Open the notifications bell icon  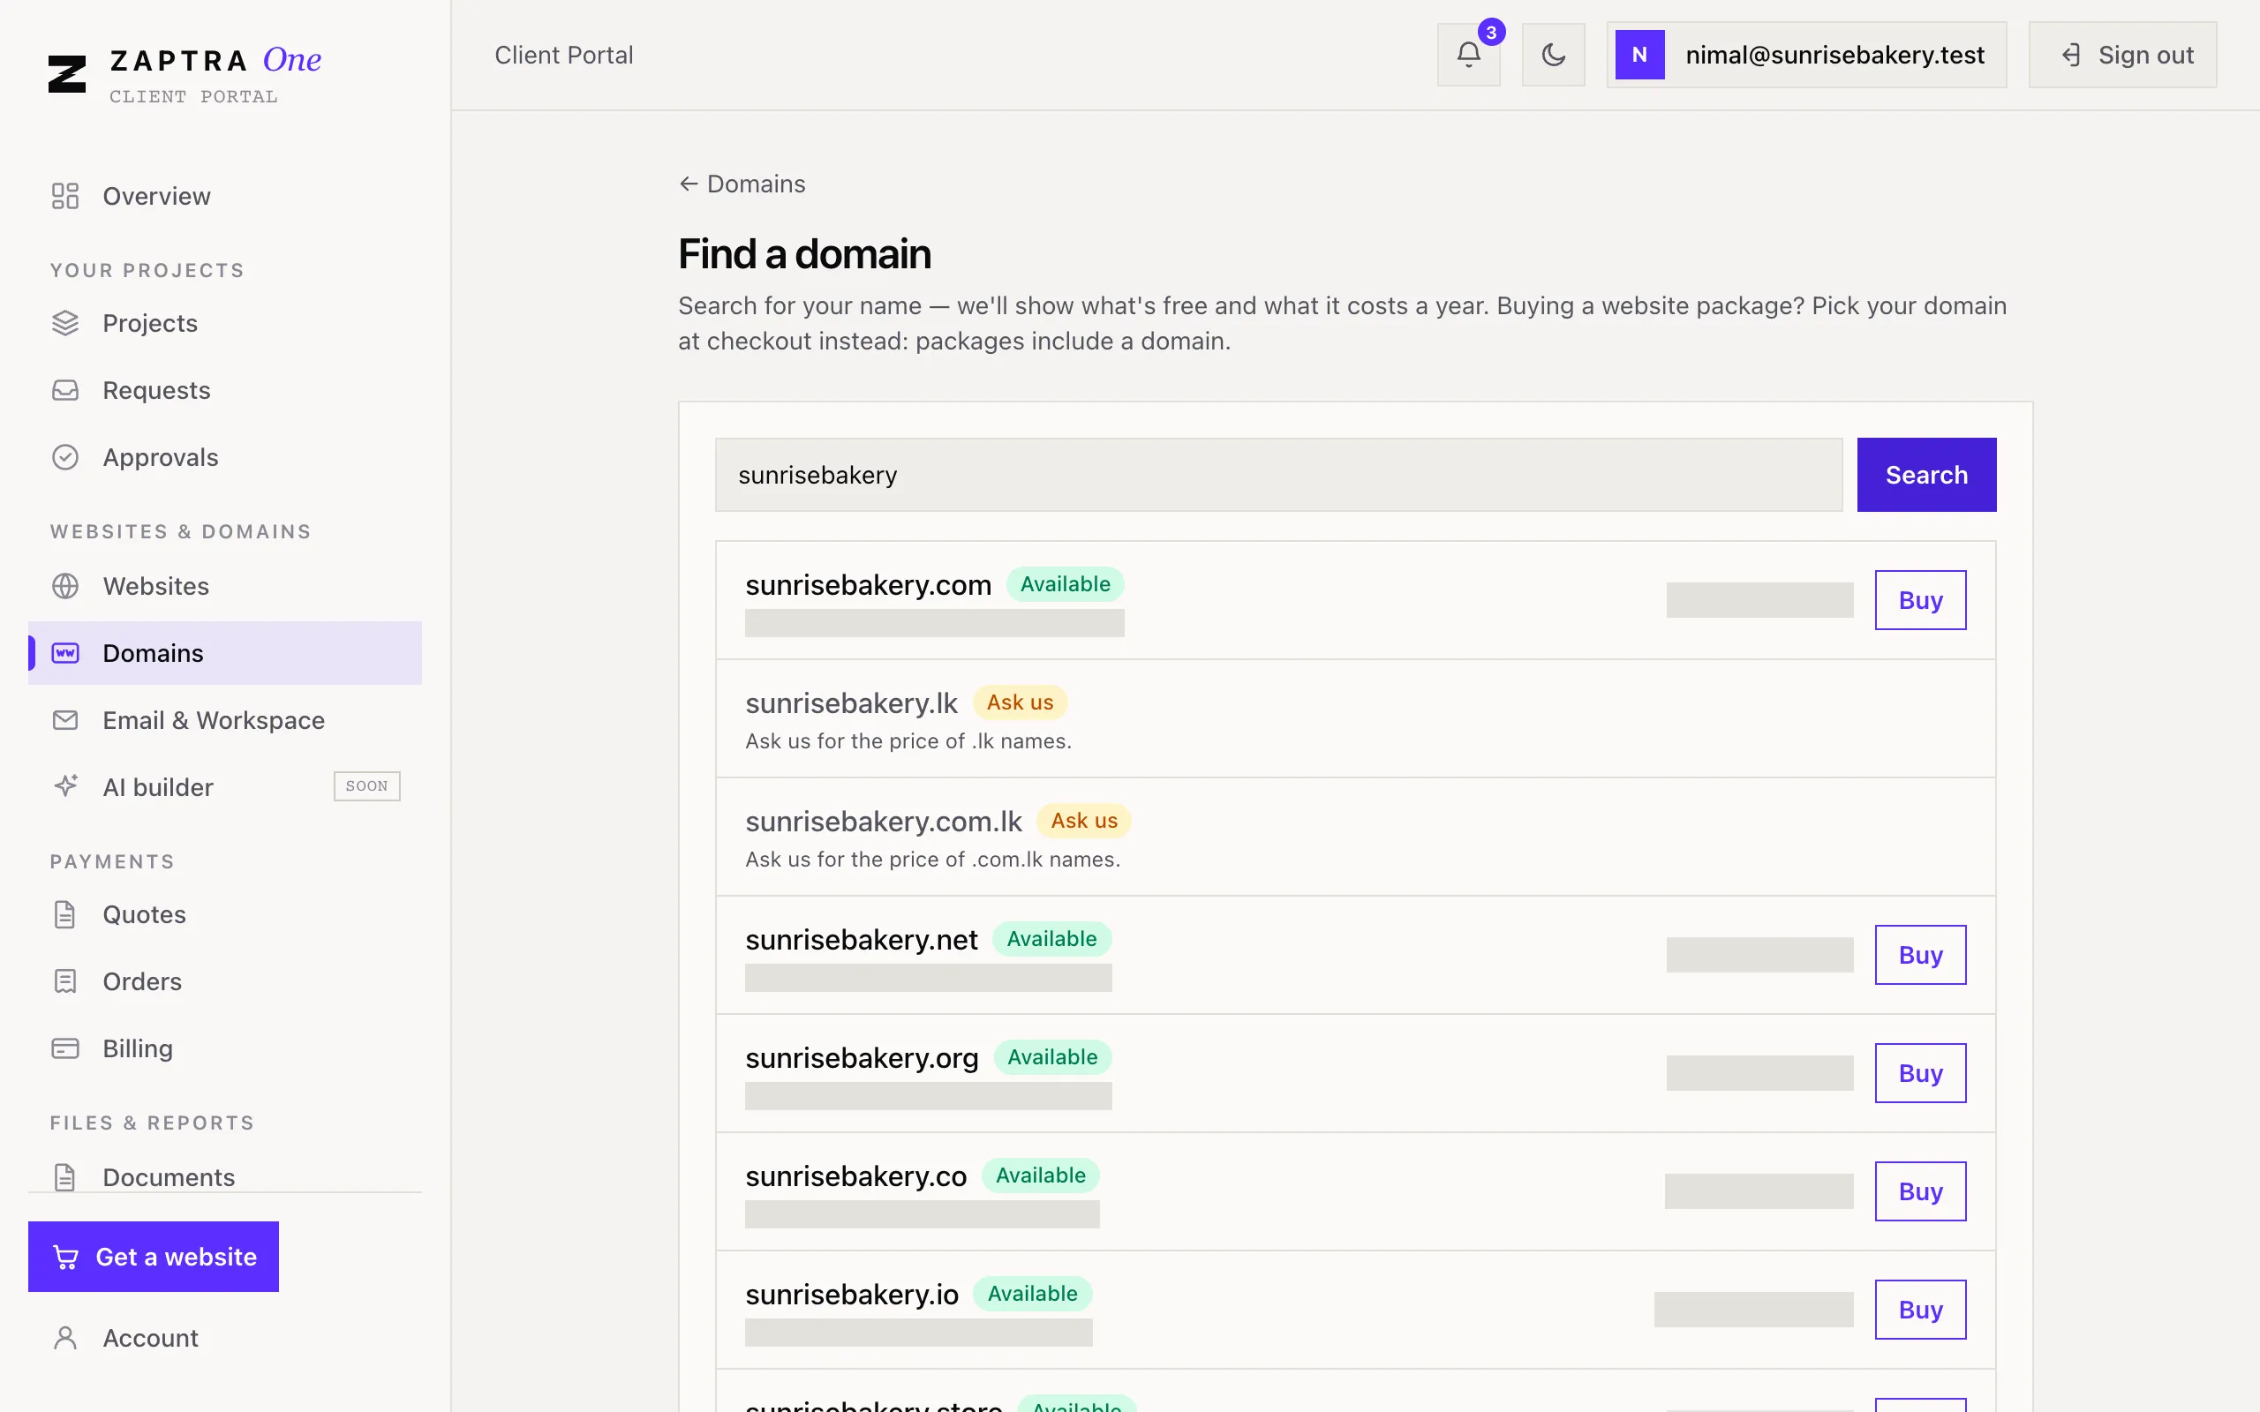(1468, 55)
